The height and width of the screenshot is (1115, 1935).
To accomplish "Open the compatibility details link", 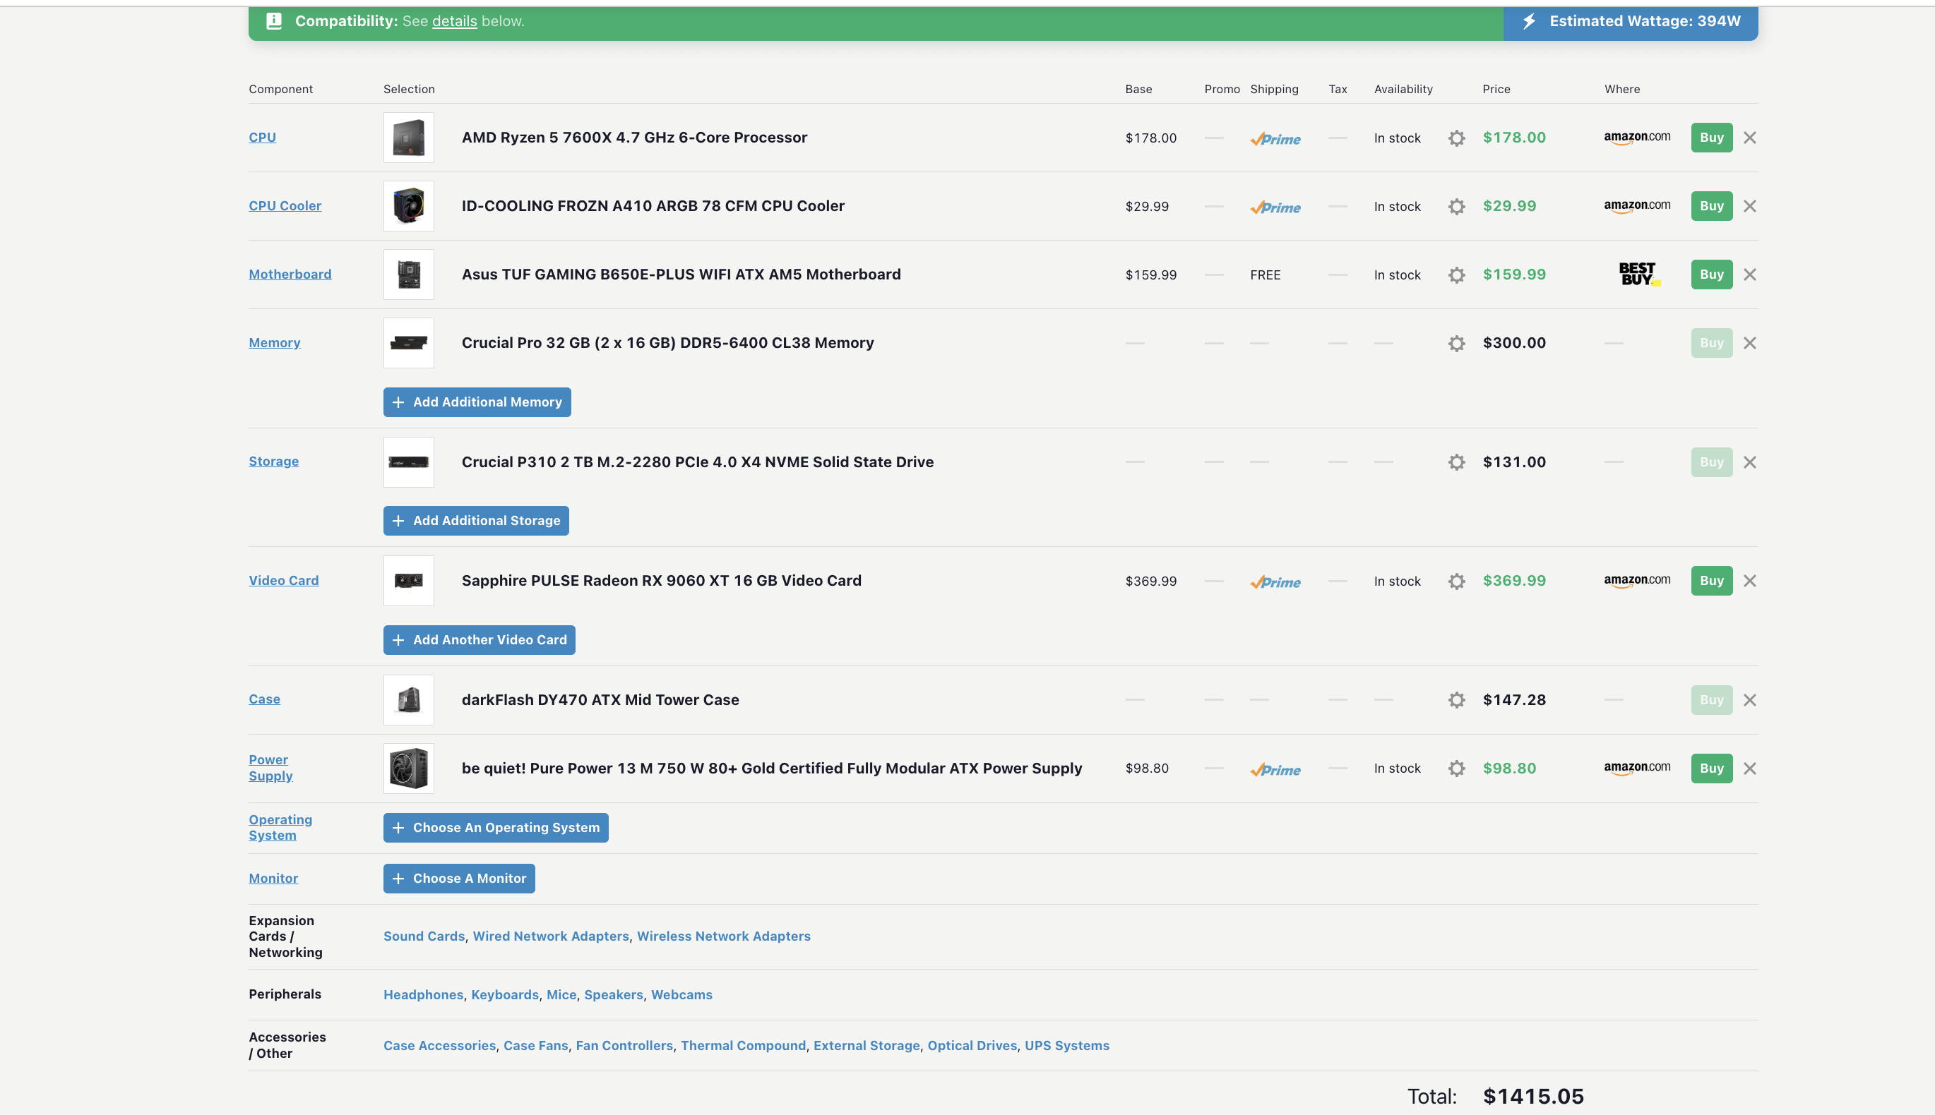I will coord(454,21).
